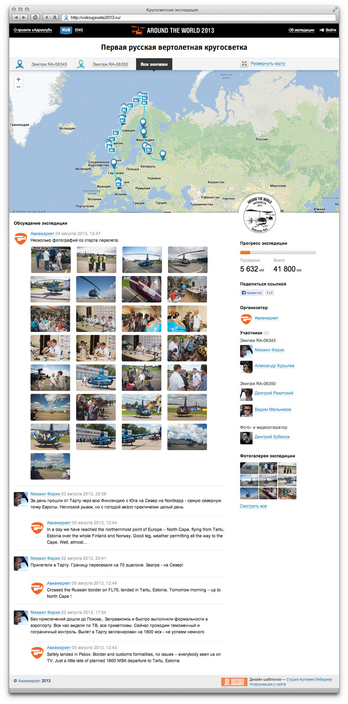The height and width of the screenshot is (704, 348).
Task: Click the browser back arrow button
Action: coord(16,17)
